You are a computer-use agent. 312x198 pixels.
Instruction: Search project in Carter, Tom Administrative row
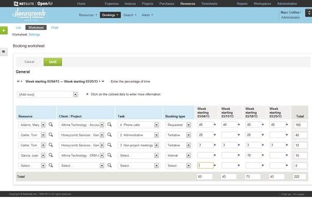109,135
